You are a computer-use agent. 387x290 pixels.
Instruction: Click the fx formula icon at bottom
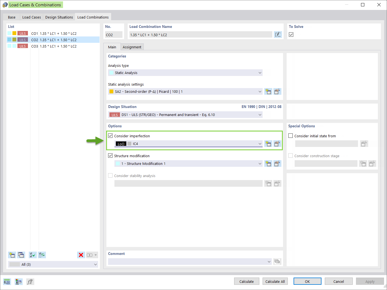coord(30,282)
